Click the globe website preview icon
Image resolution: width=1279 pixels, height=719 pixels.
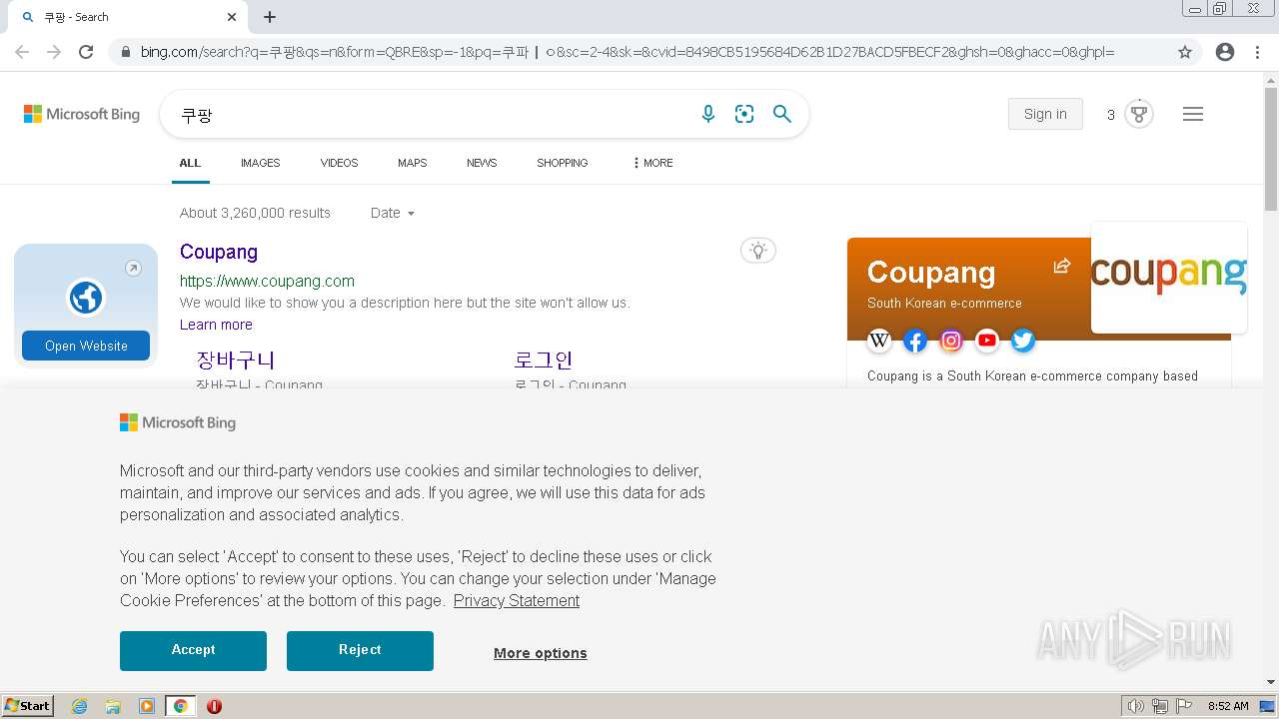pos(86,298)
